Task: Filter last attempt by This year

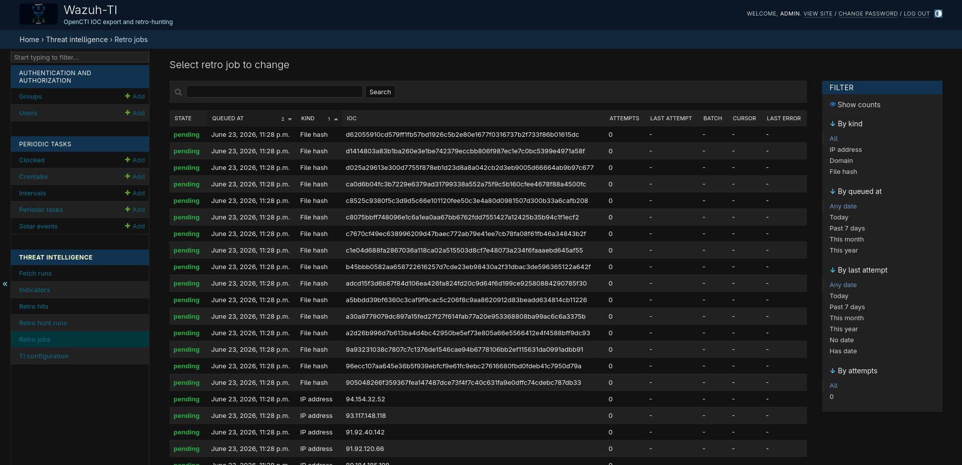Action: (x=844, y=329)
